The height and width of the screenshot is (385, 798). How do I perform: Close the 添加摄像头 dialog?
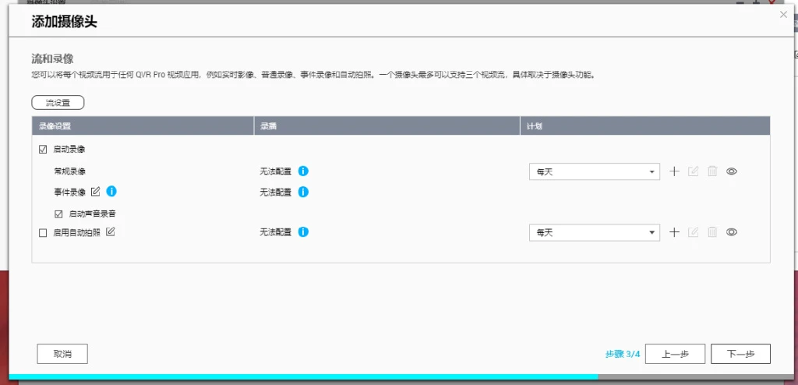click(784, 15)
